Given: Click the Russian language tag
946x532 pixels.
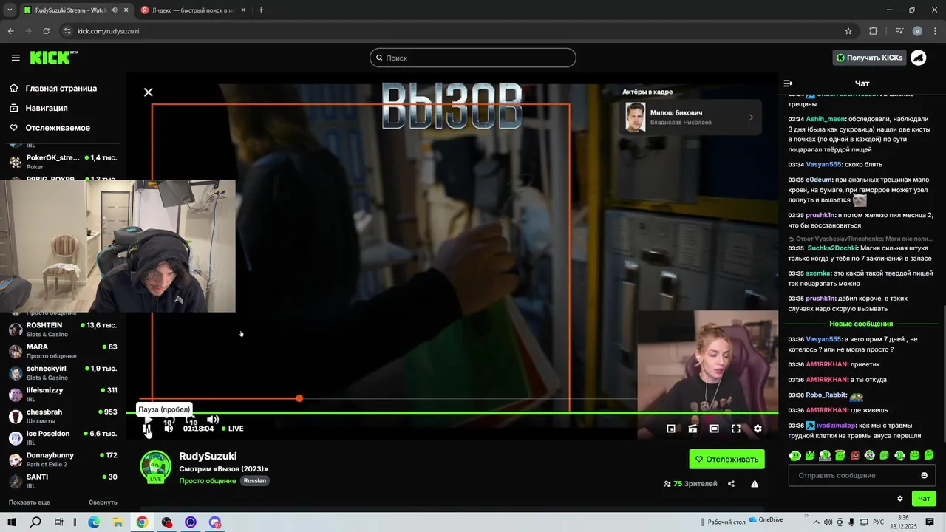Looking at the screenshot, I should point(255,480).
